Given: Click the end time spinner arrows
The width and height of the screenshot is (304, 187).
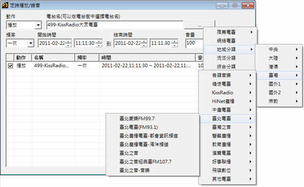Looking at the screenshot, I should pyautogui.click(x=175, y=43).
